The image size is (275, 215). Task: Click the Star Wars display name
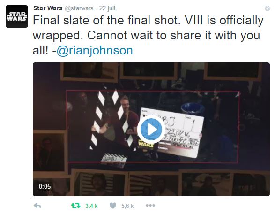pos(48,8)
